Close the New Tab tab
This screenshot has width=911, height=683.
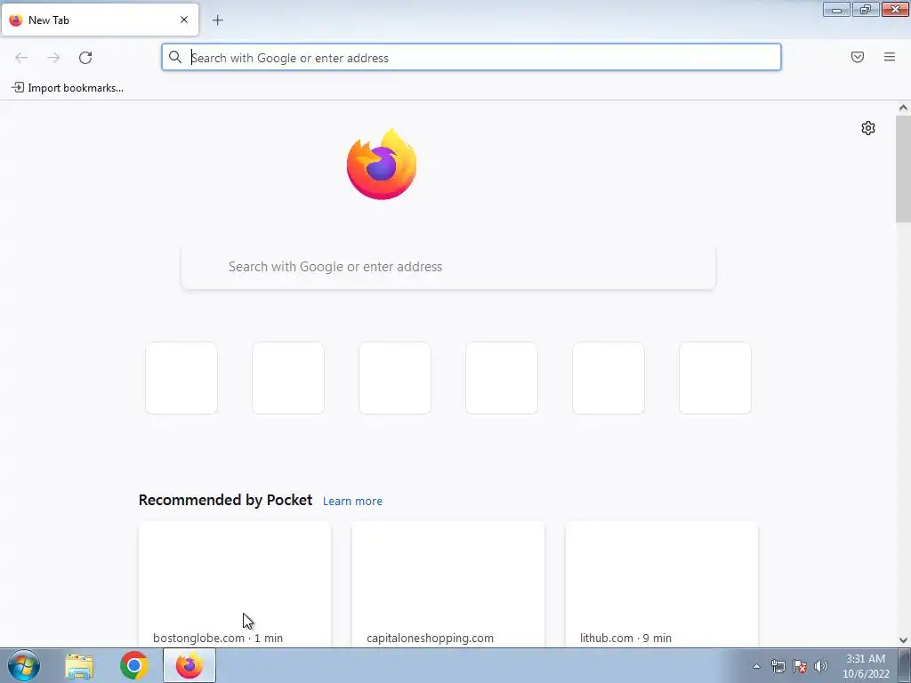click(x=184, y=20)
